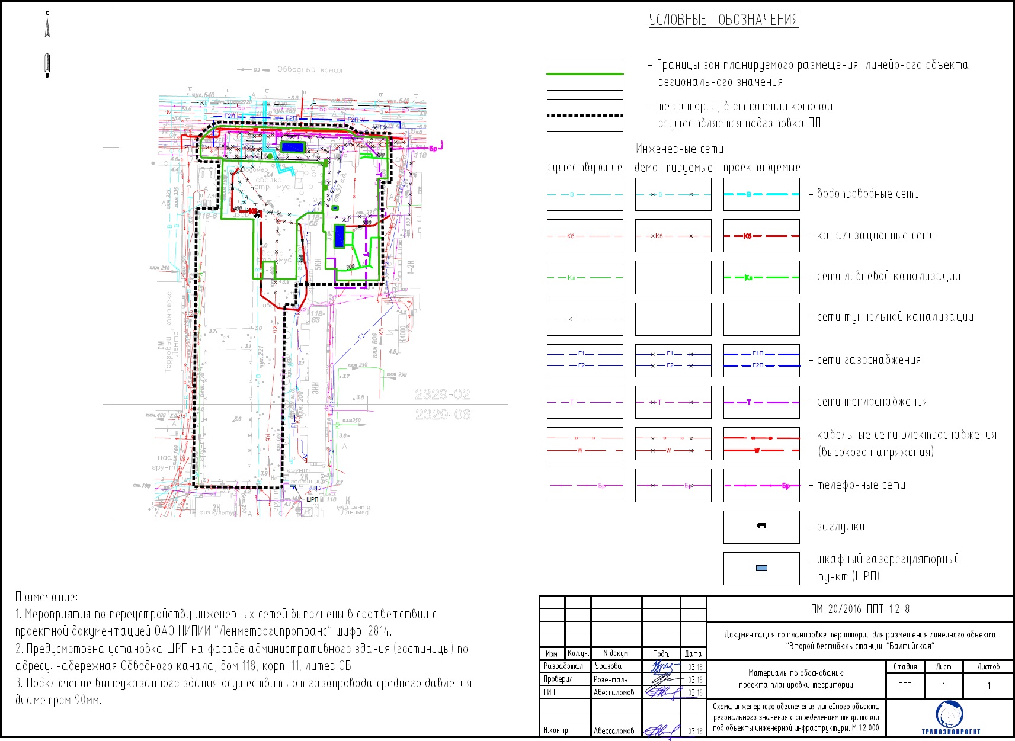Click the projected telephone network line sample
This screenshot has width=1015, height=741.
(761, 485)
